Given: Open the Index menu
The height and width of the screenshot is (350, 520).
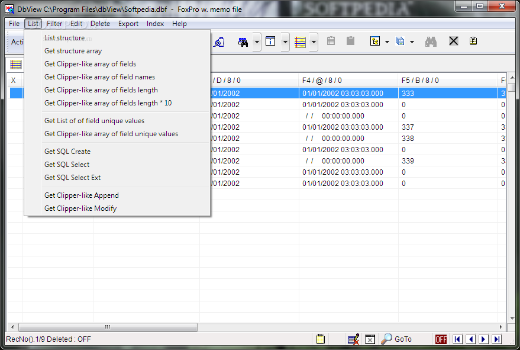Looking at the screenshot, I should 155,24.
